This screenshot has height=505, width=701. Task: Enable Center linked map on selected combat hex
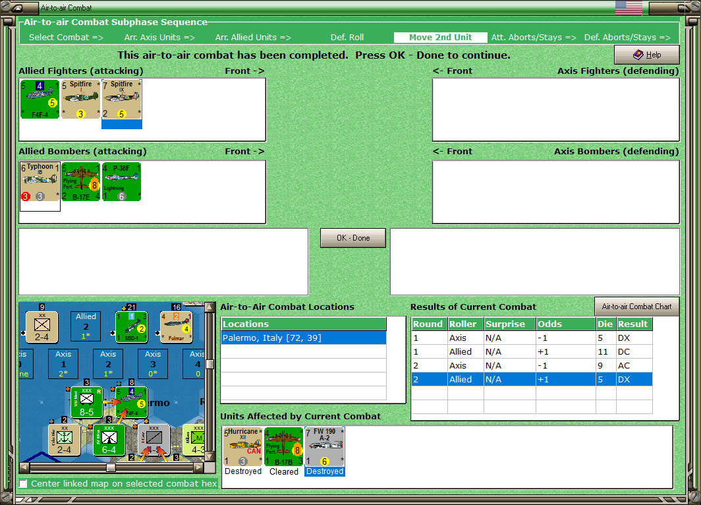(23, 483)
